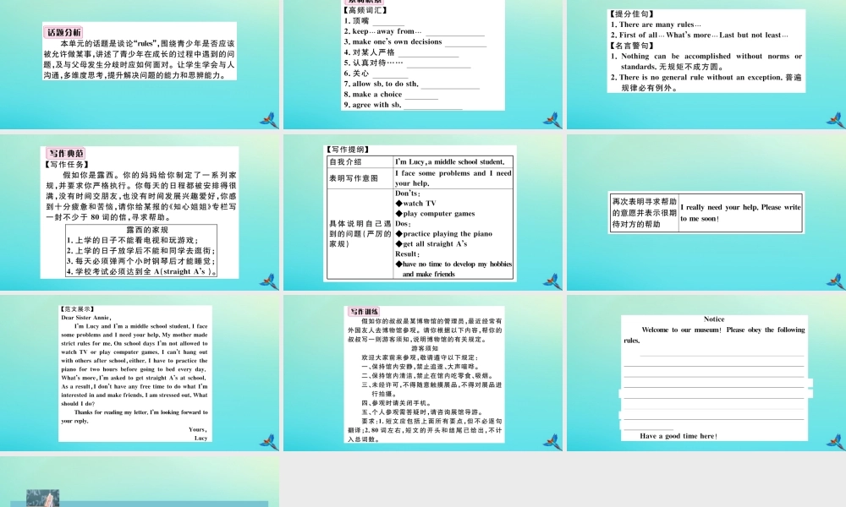
Task: Click the 写作典范 heading label
Action: pyautogui.click(x=66, y=153)
